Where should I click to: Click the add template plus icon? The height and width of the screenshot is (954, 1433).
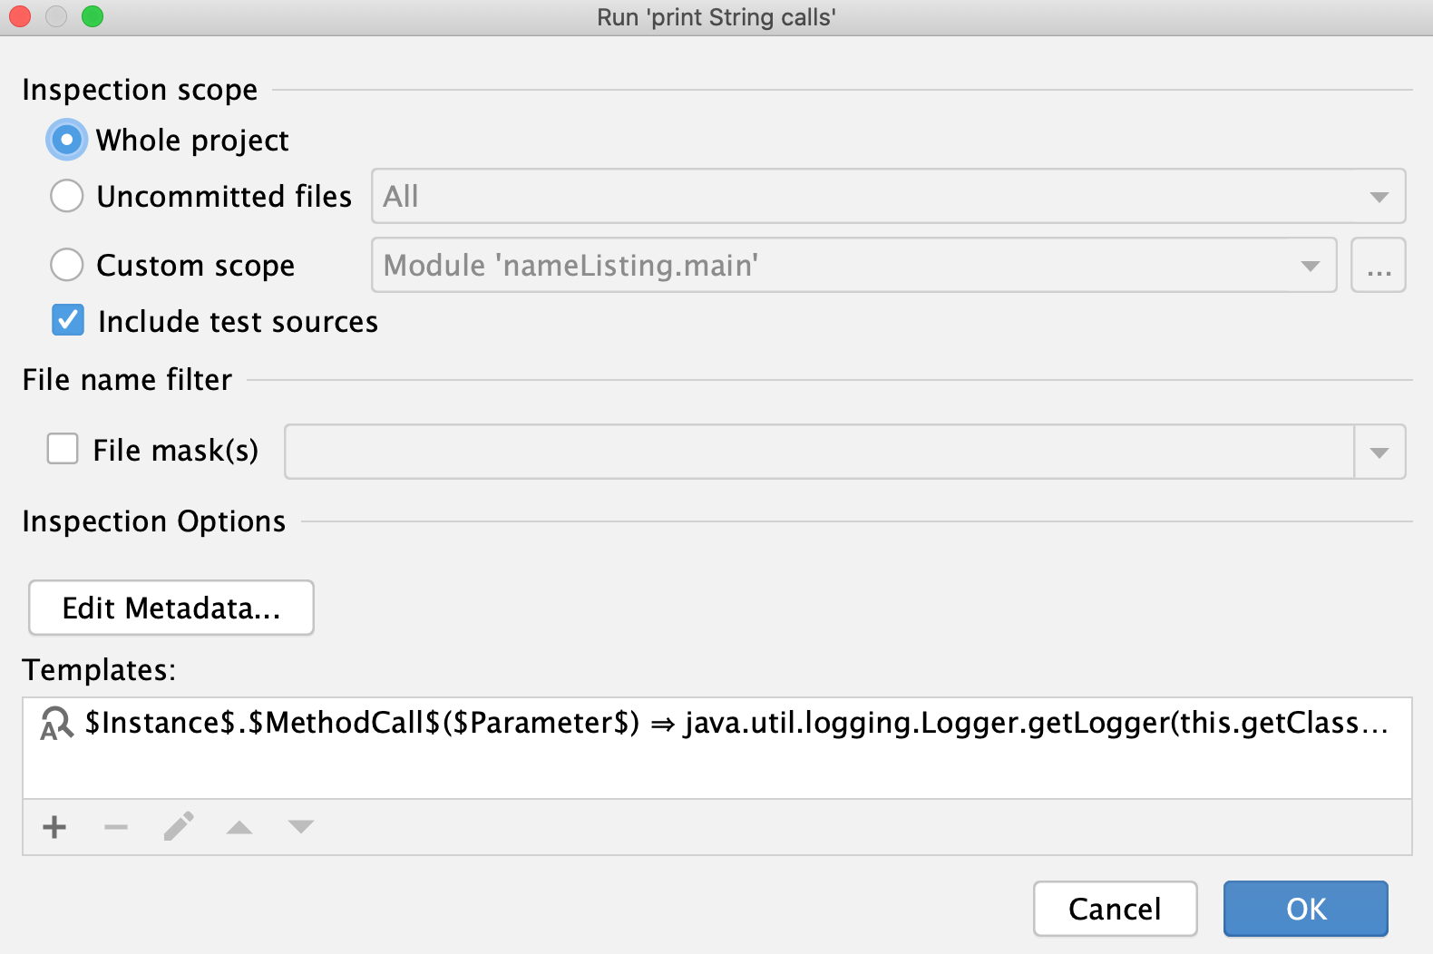[x=54, y=827]
